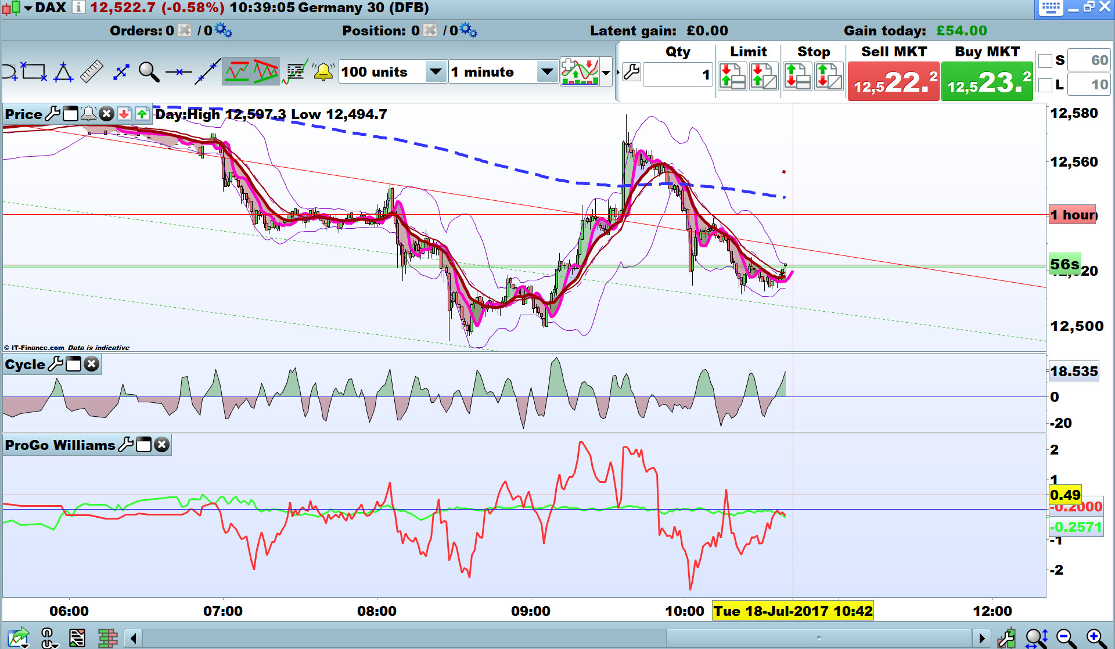Click the Sell MKT price button
This screenshot has width=1115, height=649.
(893, 82)
